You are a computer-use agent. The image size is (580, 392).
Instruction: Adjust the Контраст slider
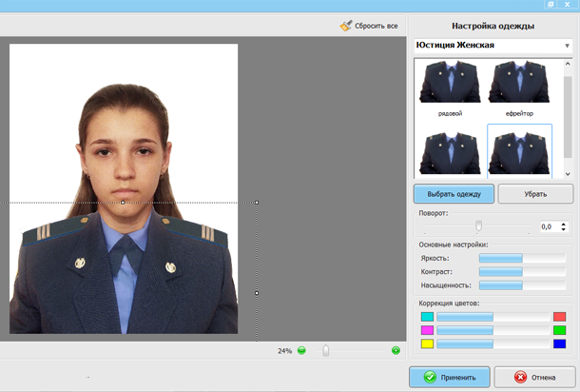pos(522,272)
